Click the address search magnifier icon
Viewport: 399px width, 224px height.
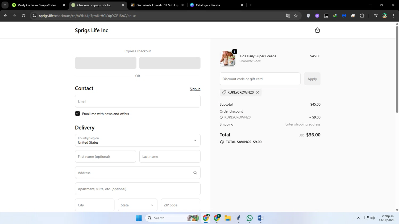(x=195, y=173)
